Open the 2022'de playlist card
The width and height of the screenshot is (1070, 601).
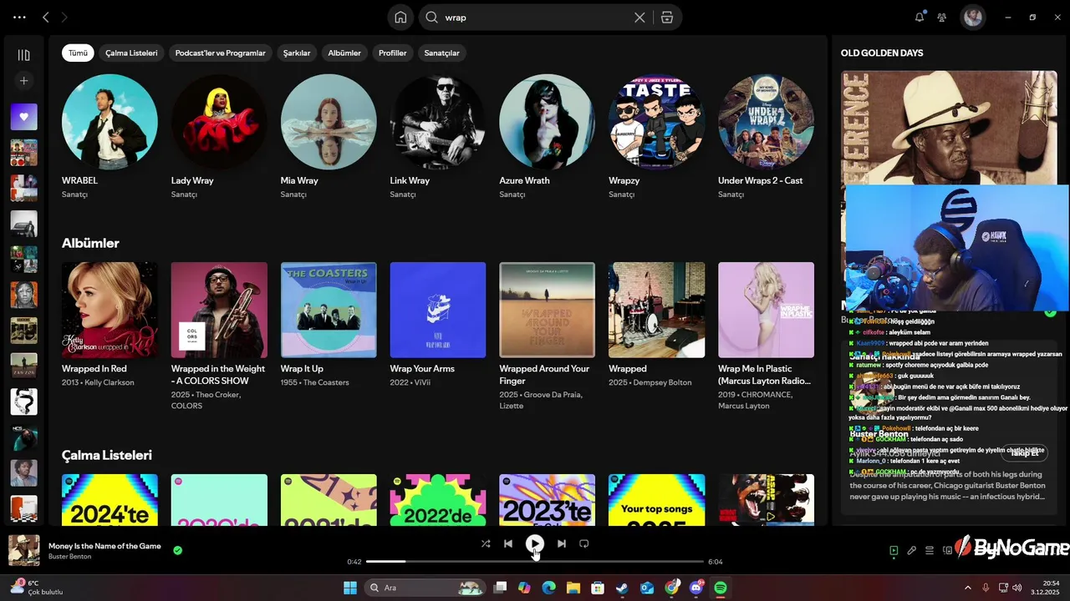438,500
